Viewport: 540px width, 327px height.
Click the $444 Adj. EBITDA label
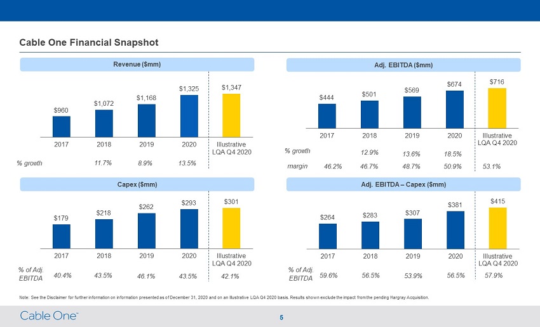tap(327, 98)
